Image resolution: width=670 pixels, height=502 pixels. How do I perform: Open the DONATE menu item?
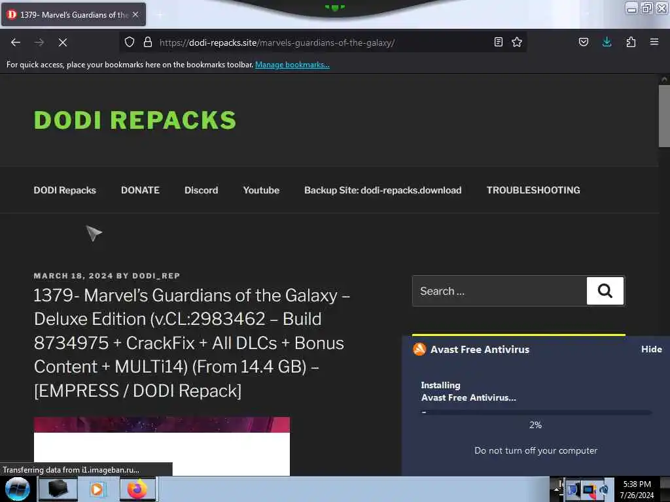[140, 190]
